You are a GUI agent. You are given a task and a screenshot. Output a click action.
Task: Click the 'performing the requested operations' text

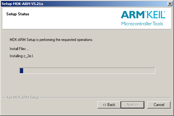(66, 40)
